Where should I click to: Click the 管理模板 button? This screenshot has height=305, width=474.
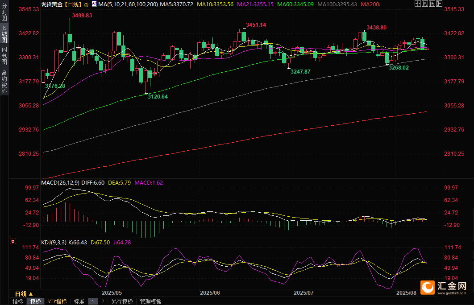tap(150, 301)
